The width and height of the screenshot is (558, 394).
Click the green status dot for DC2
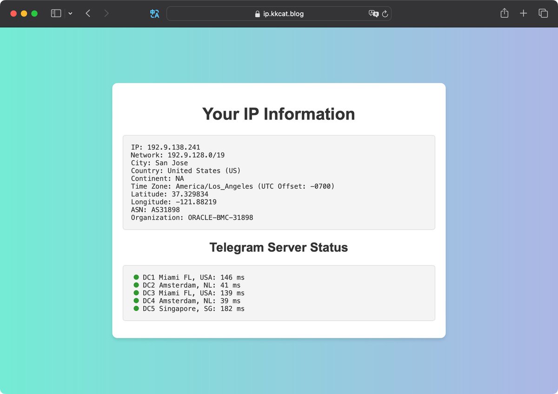(x=136, y=285)
